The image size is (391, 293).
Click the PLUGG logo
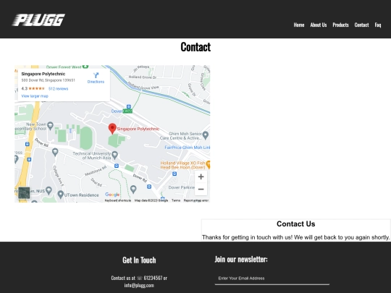pyautogui.click(x=38, y=20)
